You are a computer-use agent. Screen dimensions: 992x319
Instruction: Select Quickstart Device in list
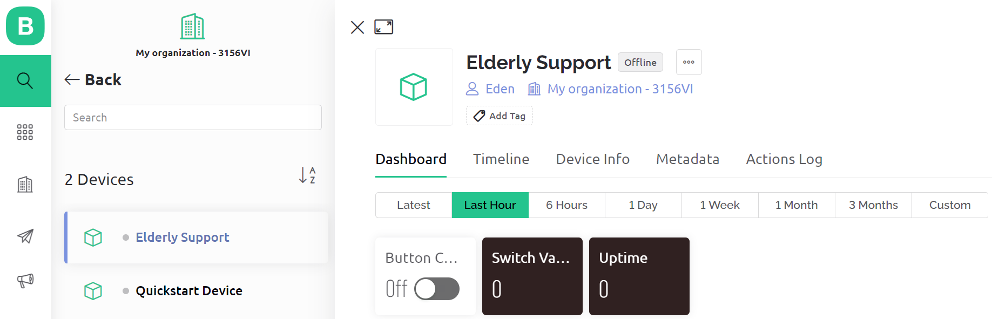(188, 291)
